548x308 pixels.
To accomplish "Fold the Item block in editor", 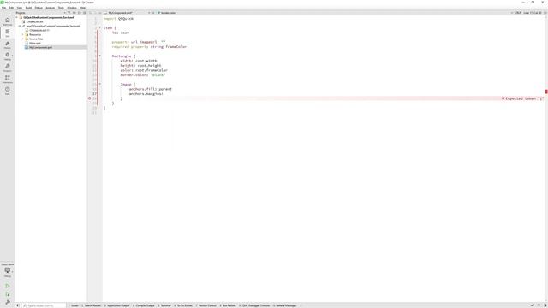I will point(100,27).
